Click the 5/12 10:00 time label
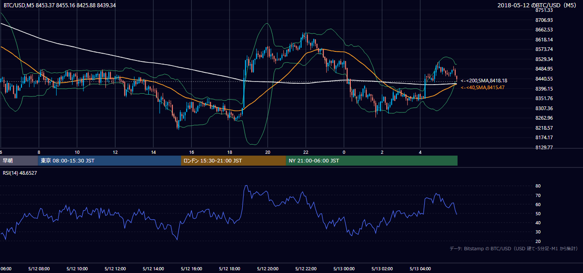The height and width of the screenshot is (273, 583). pos(77,269)
